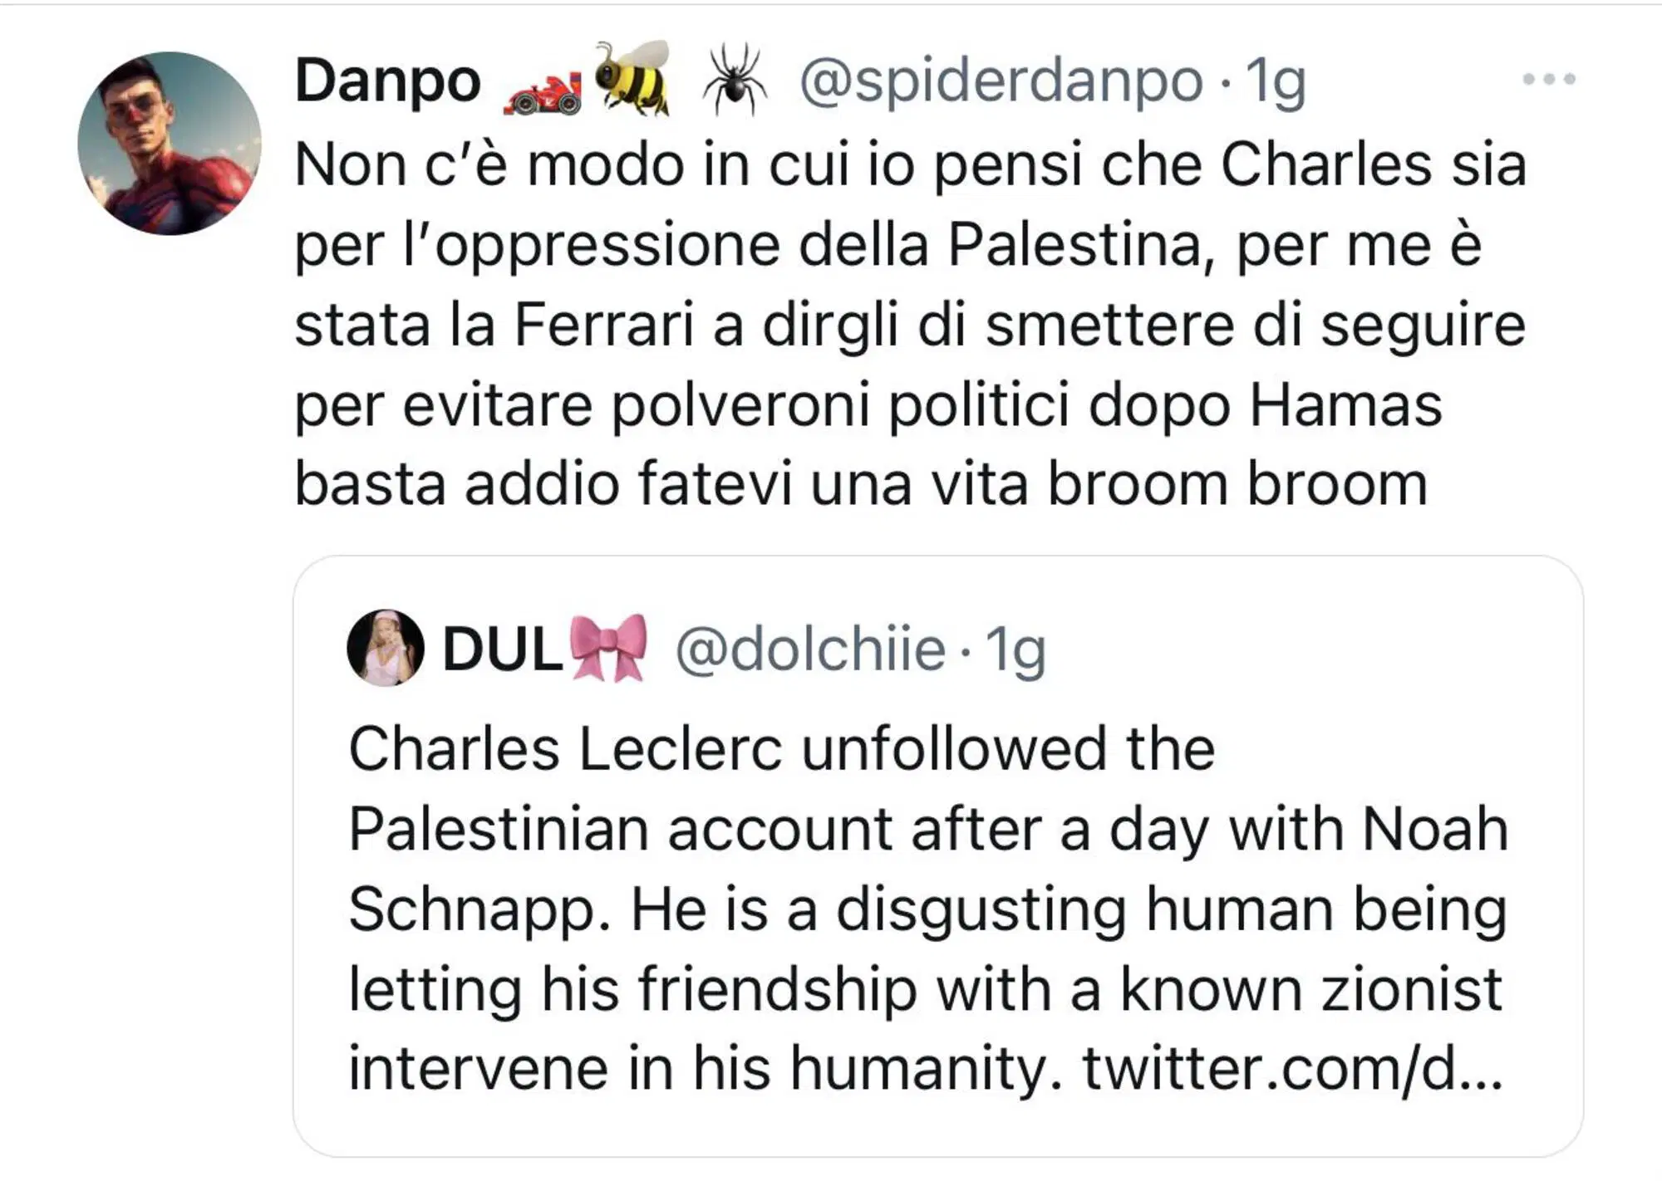
Task: Click the DUL display name
Action: coord(502,649)
